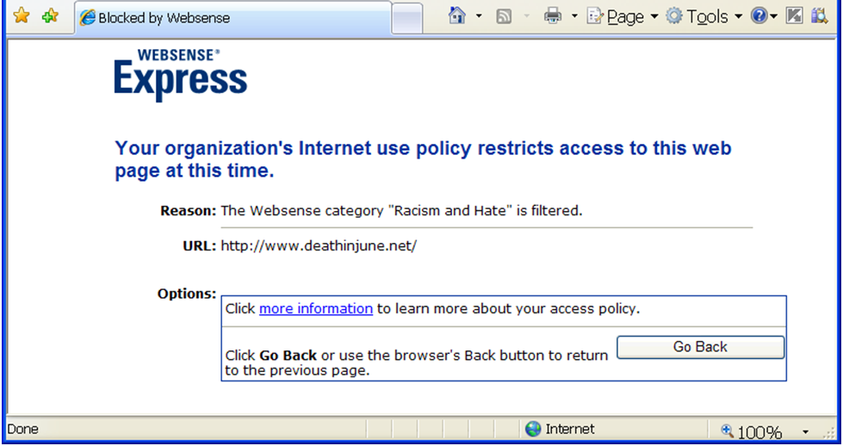
Task: Expand the feeds dropdown arrow
Action: [x=526, y=16]
